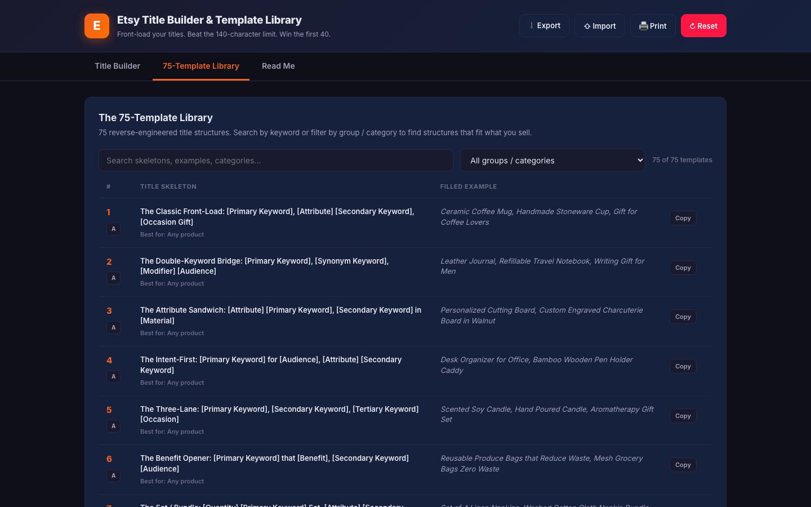This screenshot has width=811, height=507.
Task: Click group A badge on template 1
Action: 113,229
